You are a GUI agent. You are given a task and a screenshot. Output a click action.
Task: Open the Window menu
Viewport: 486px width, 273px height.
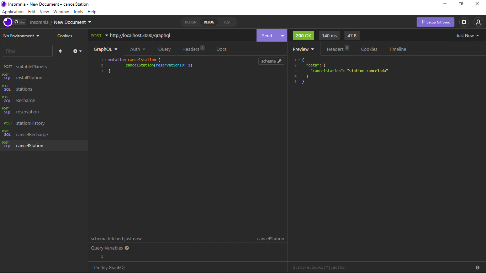[x=61, y=12]
